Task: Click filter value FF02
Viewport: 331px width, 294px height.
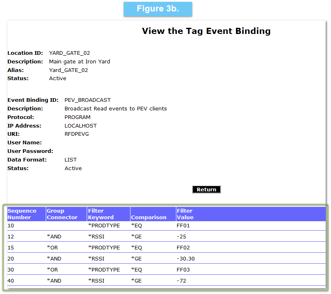Action: pos(183,248)
